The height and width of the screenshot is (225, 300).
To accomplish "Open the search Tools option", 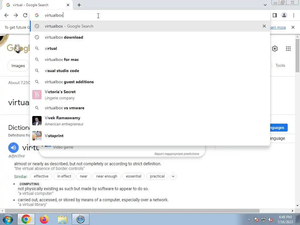I will (x=280, y=65).
